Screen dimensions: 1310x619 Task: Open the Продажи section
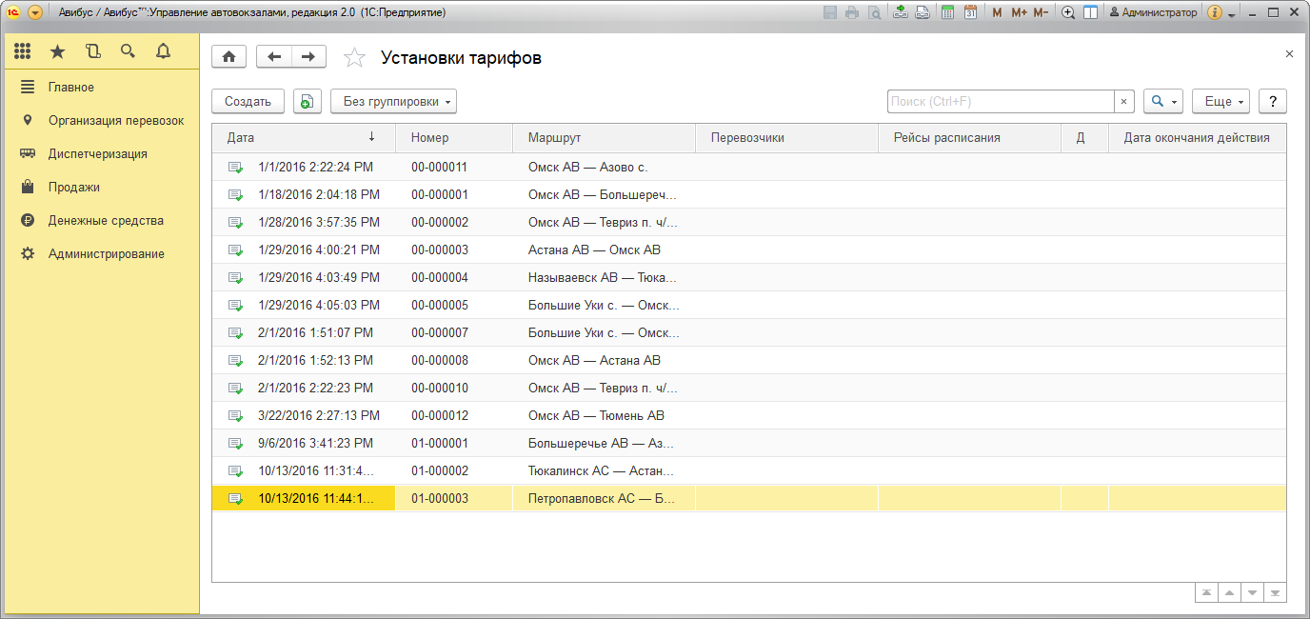coord(74,188)
